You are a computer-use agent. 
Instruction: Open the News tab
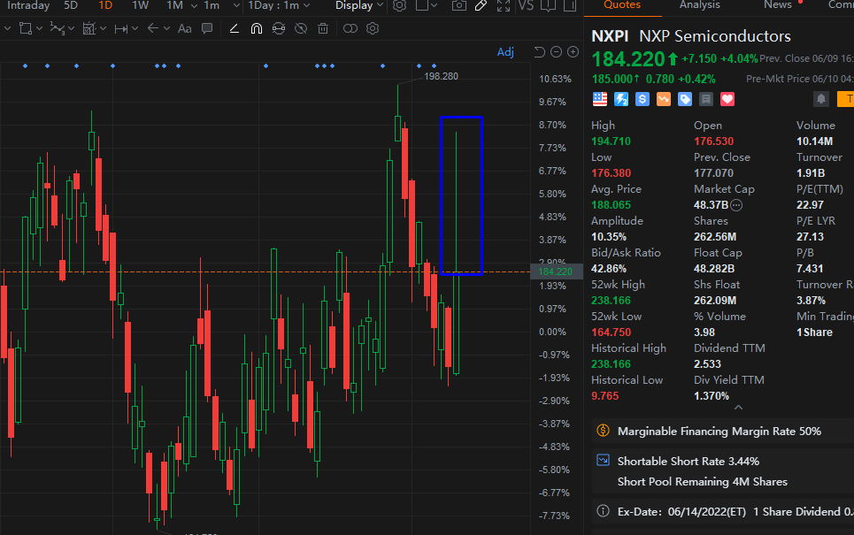778,5
